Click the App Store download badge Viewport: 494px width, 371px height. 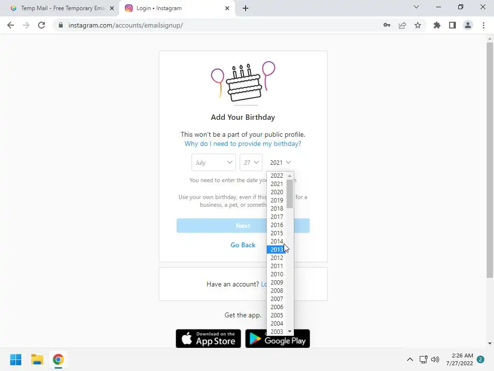coord(208,339)
